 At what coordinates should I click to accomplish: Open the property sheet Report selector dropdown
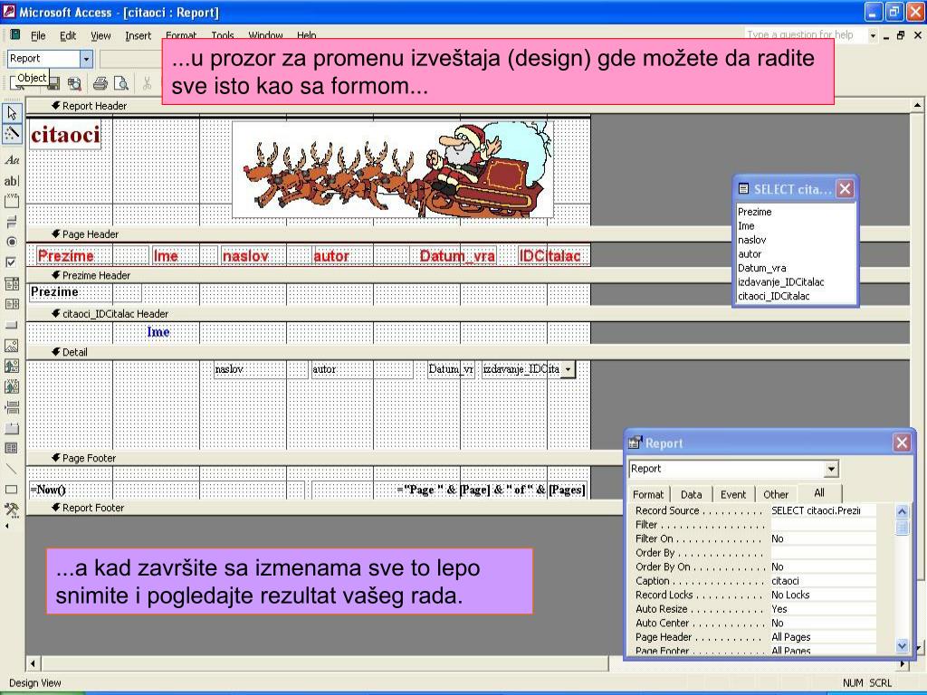(x=831, y=470)
